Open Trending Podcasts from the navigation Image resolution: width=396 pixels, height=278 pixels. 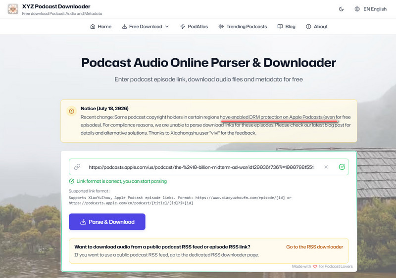coord(243,27)
